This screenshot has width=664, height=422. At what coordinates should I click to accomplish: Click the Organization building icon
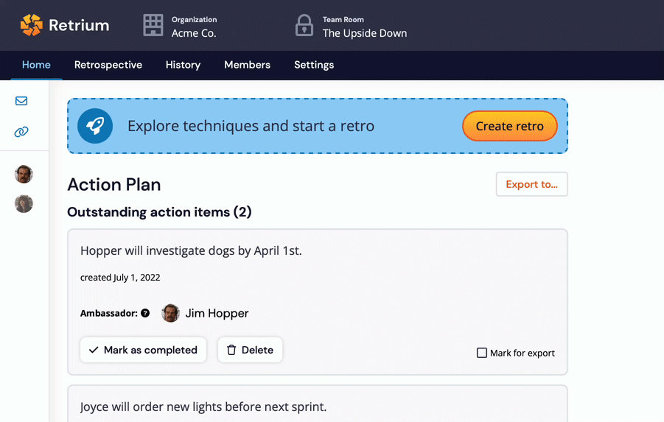153,25
